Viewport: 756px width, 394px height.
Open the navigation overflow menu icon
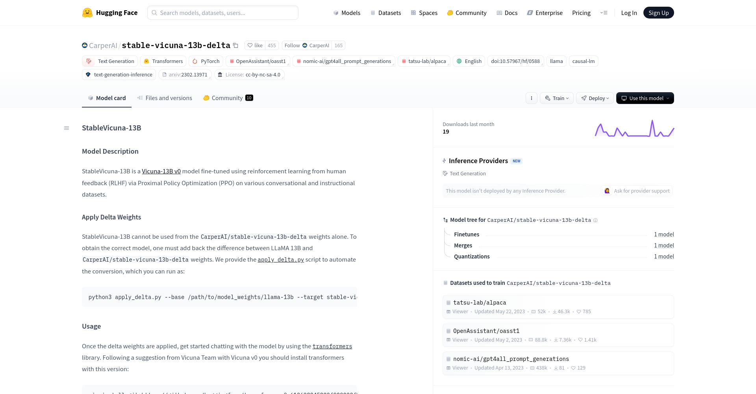604,13
